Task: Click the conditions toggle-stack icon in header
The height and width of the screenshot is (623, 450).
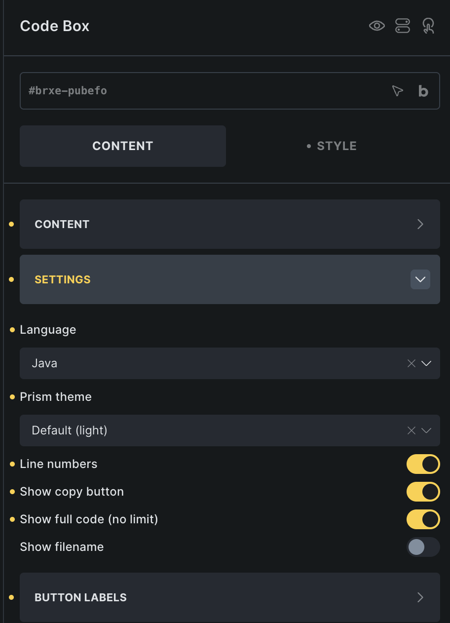Action: coord(403,26)
